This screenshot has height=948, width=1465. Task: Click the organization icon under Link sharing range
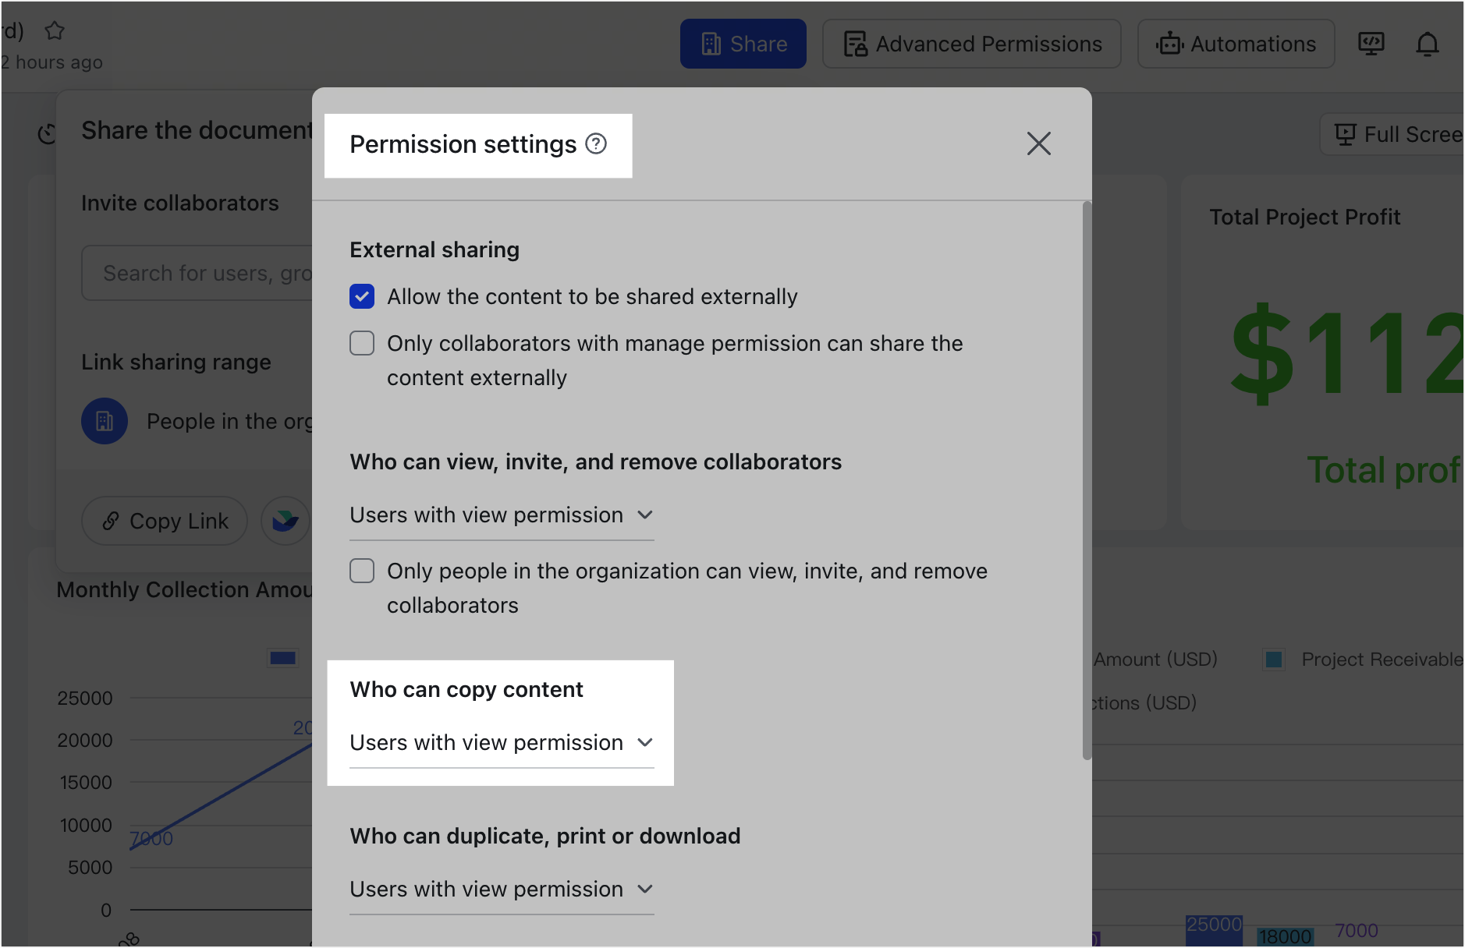pyautogui.click(x=105, y=421)
